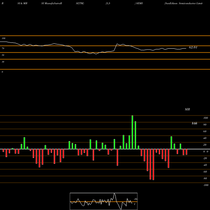Click the 62.01 RSI value label
This screenshot has height=210, width=210.
tap(193, 47)
